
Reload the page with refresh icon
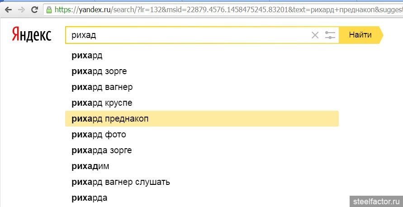[x=34, y=10]
